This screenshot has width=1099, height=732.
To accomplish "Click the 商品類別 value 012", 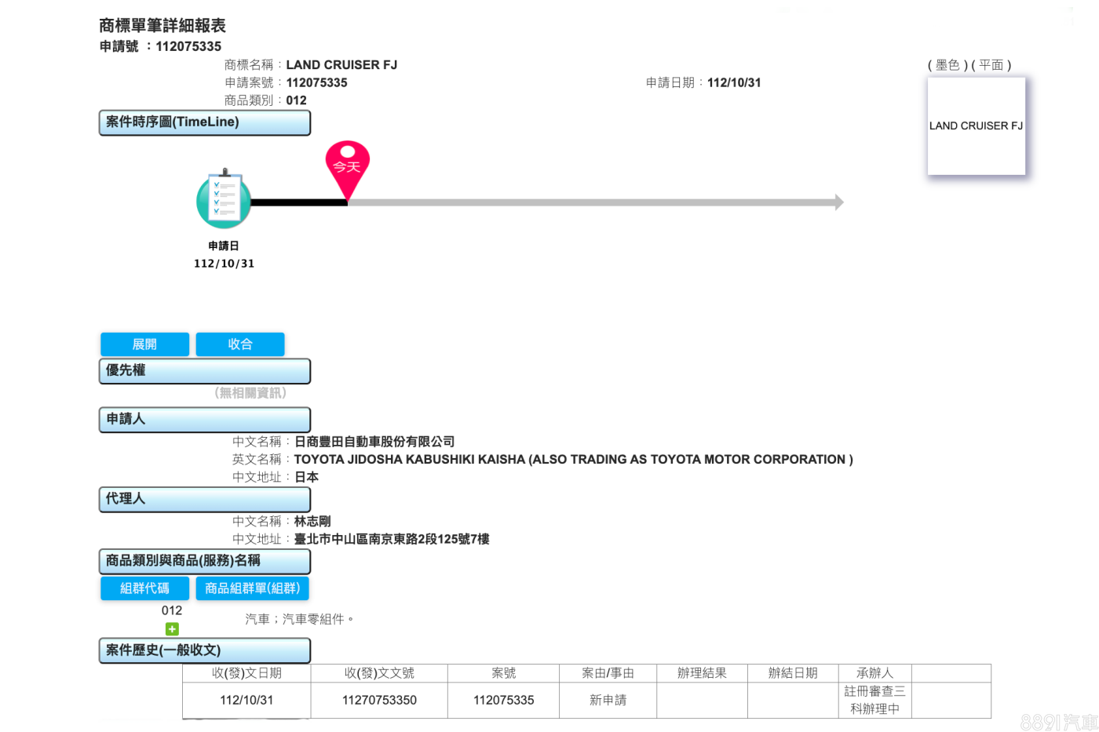I will pyautogui.click(x=296, y=100).
